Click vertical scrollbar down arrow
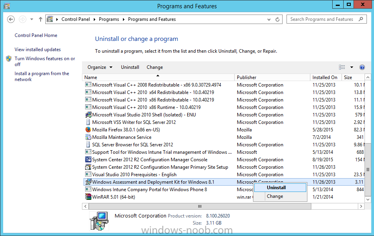The width and height of the screenshot is (374, 236). (x=368, y=199)
